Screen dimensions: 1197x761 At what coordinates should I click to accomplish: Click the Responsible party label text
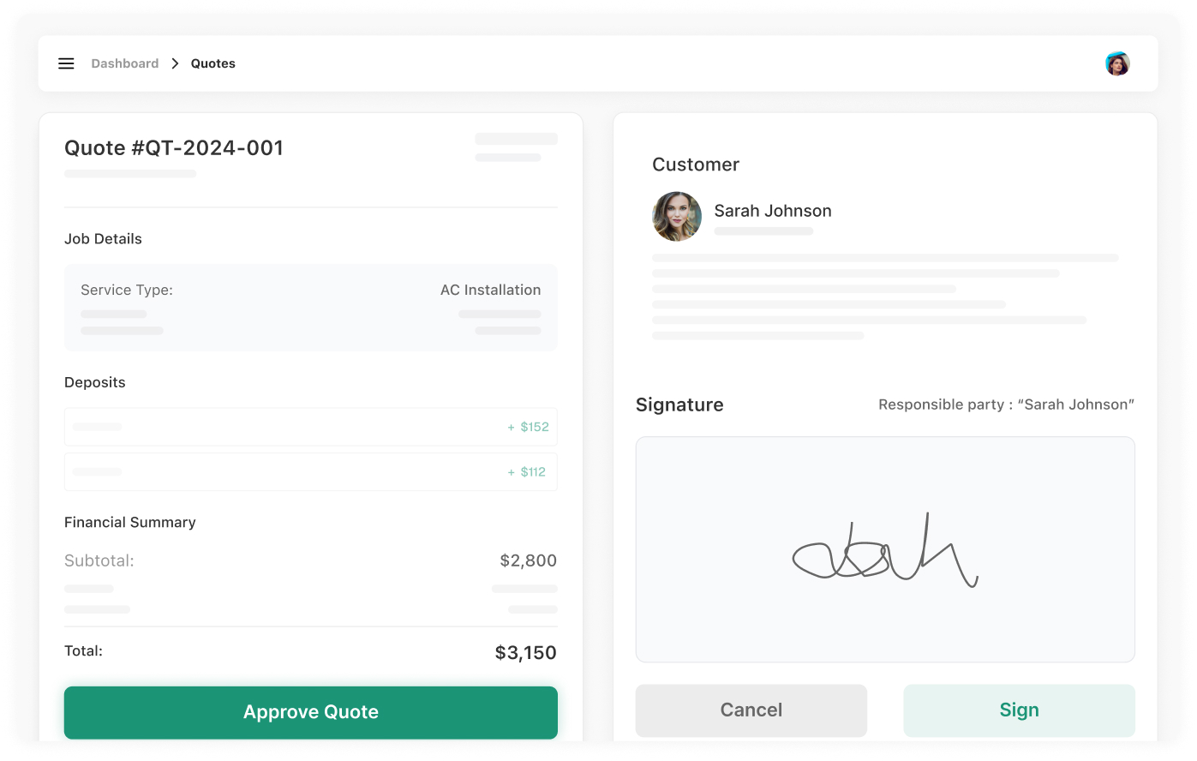click(1005, 404)
